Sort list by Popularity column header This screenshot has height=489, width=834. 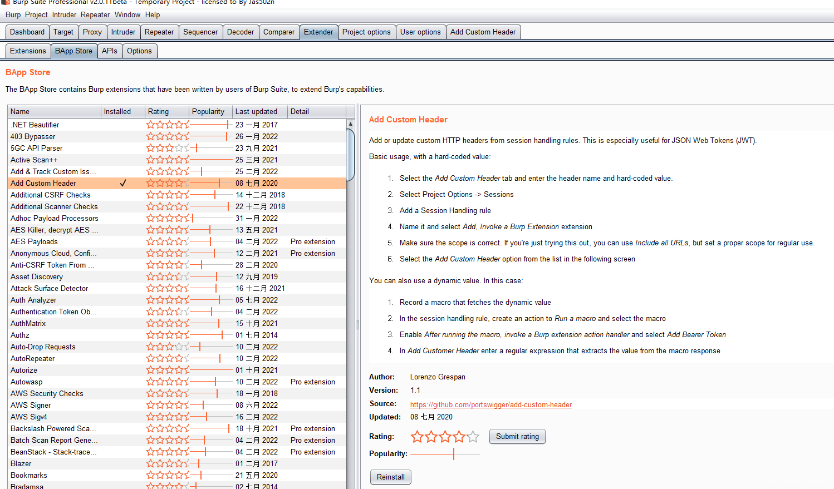point(211,112)
